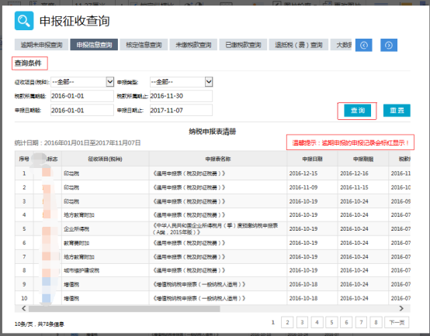The height and width of the screenshot is (336, 430).
Task: Click 申报日期 2016-12-15 in row 1
Action: [x=303, y=173]
